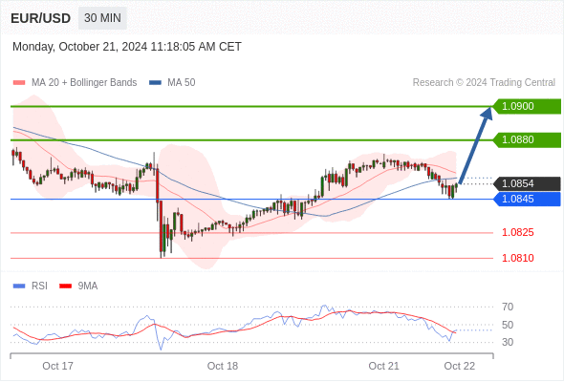564x382 pixels.
Task: Click the Oct 17 date axis label
Action: pyautogui.click(x=57, y=366)
